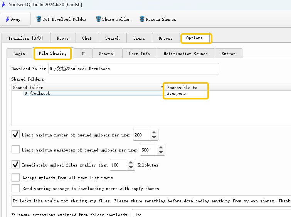Click the Download Folder path field
Screen dimensions: 291x217
pyautogui.click(x=134, y=69)
